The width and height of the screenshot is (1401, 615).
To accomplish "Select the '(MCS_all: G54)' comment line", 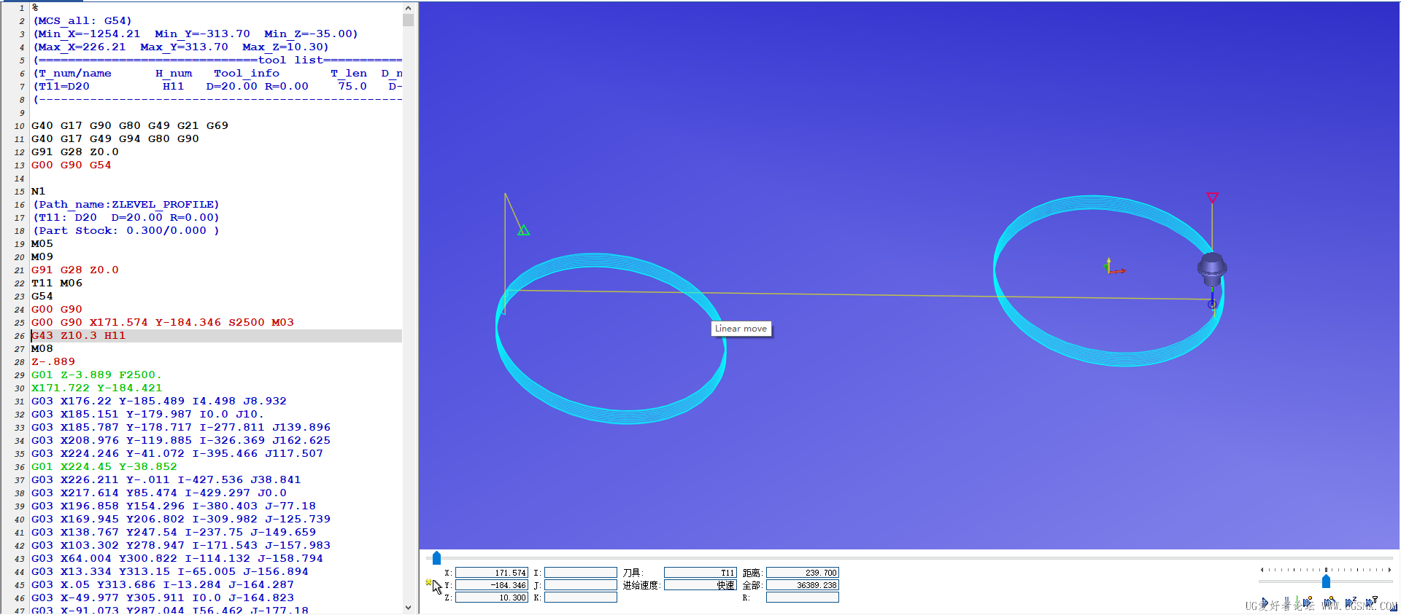I will (82, 21).
